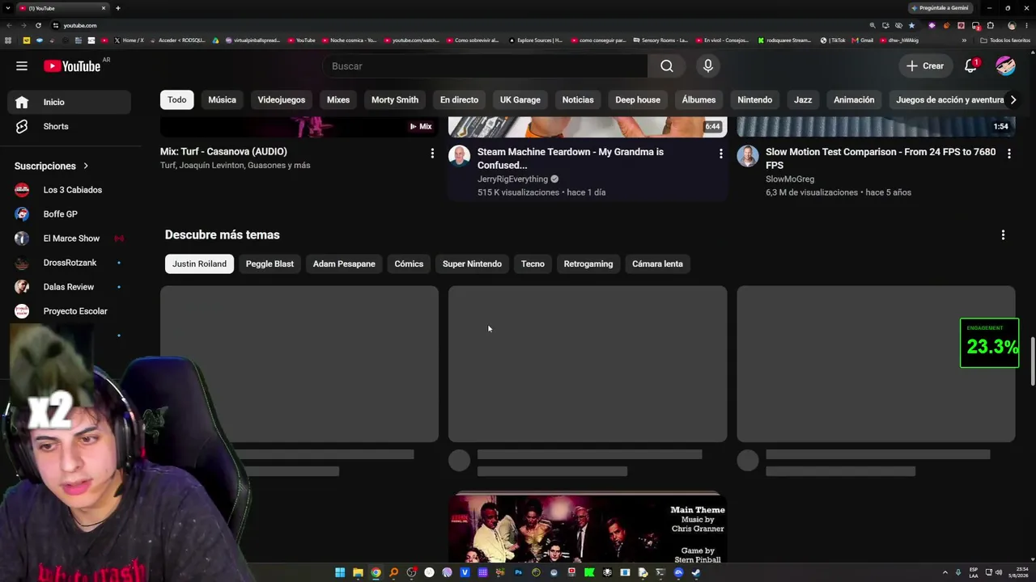
Task: Open the Home / X bookmark
Action: (129, 40)
